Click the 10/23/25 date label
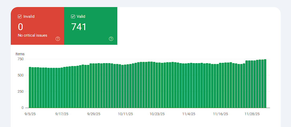This screenshot has height=127, width=291. [x=157, y=114]
